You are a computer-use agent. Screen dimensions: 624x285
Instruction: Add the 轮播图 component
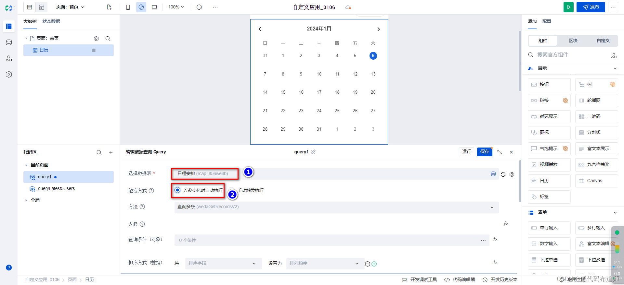pos(597,101)
